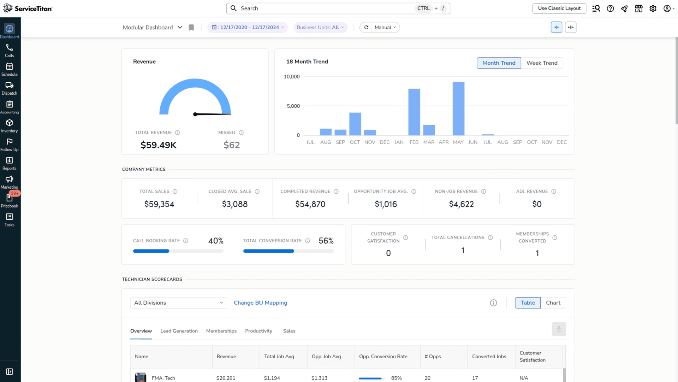The height and width of the screenshot is (382, 678).
Task: Switch to Week Trend view
Action: click(x=542, y=63)
